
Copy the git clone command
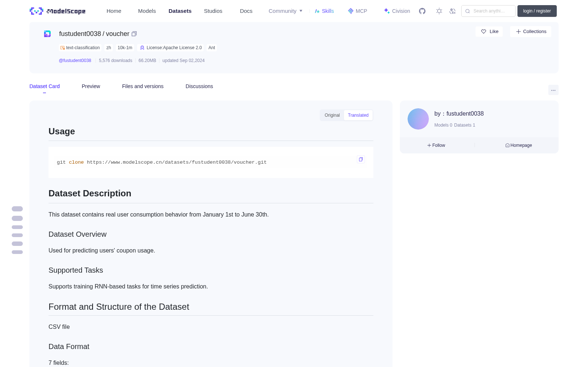point(361,159)
